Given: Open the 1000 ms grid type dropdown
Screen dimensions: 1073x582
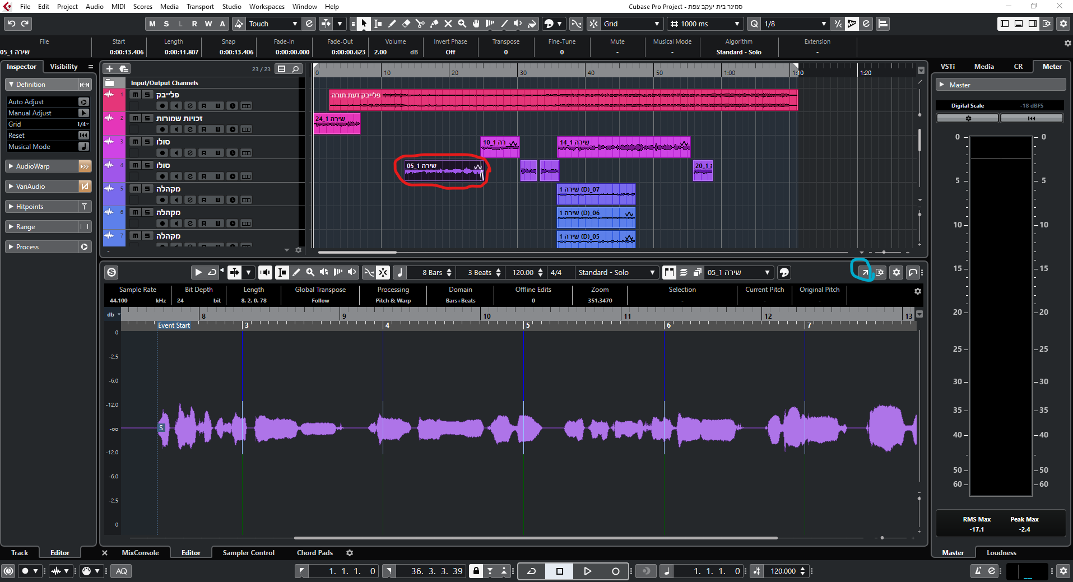Looking at the screenshot, I should [704, 24].
